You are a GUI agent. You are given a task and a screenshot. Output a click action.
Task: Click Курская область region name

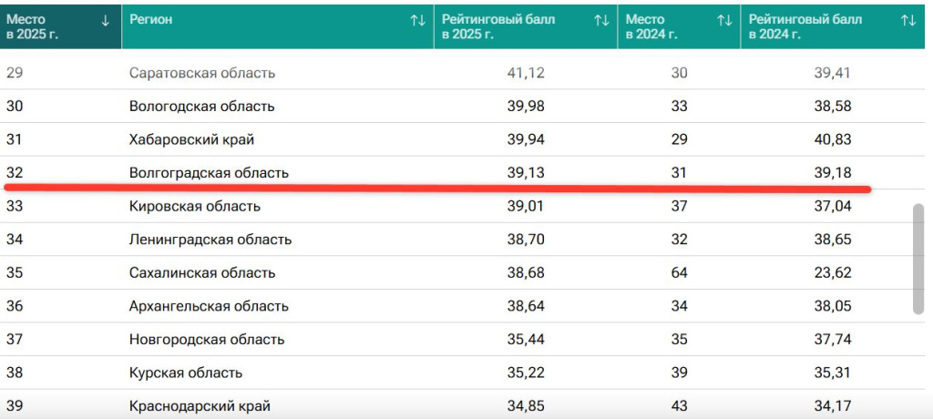pos(186,373)
